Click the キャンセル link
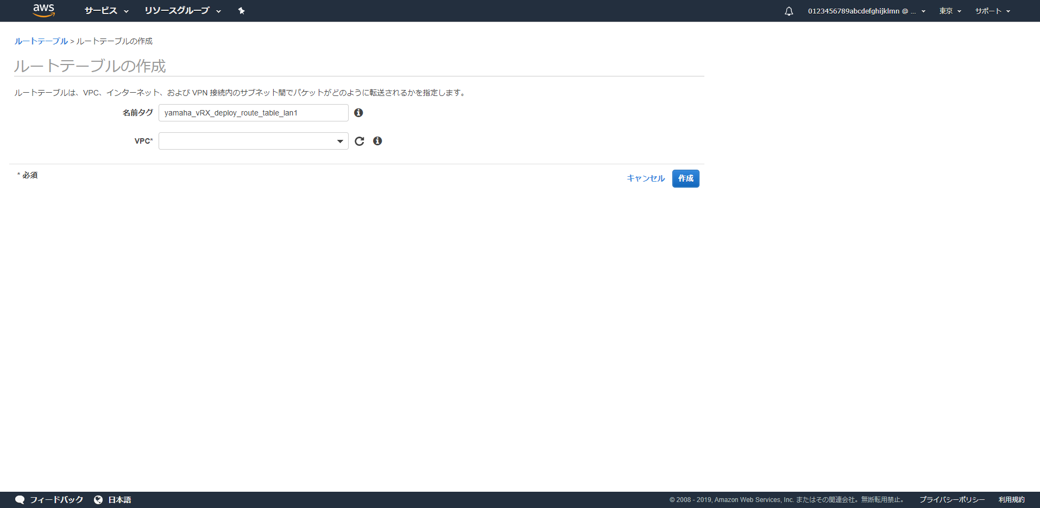 (645, 178)
